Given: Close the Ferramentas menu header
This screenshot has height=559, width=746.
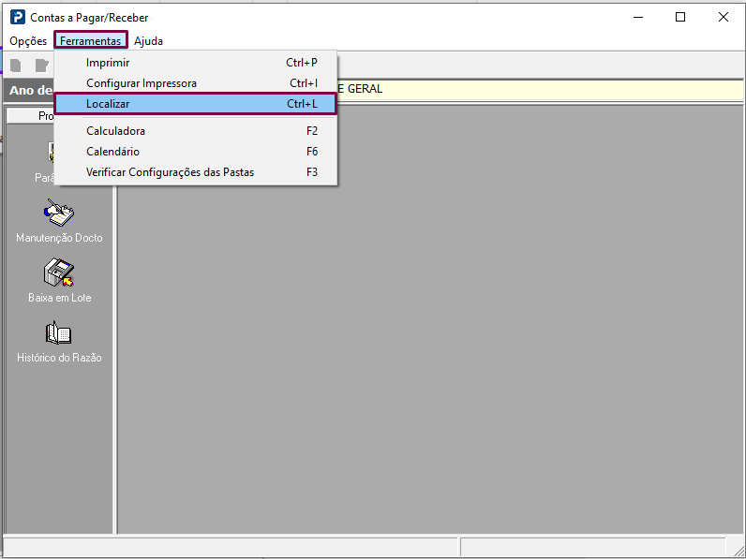Looking at the screenshot, I should click(x=90, y=41).
